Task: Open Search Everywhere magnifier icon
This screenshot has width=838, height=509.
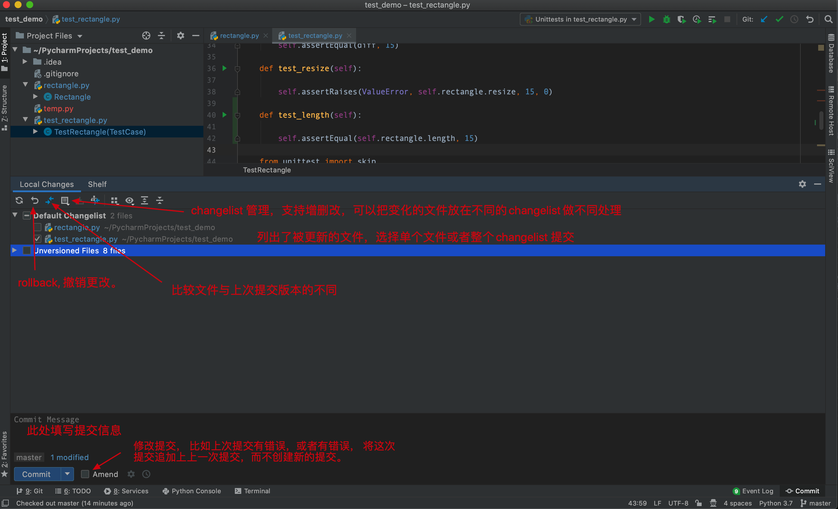Action: pos(828,20)
